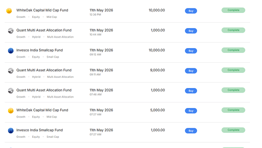262x148 pixels.
Task: Open Invesco India Smallcap Fund 09:12 AM order
Action: pos(39,50)
